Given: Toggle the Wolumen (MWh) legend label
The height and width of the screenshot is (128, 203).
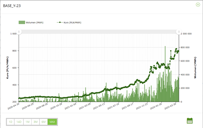Looking at the screenshot, I should [x=34, y=22].
